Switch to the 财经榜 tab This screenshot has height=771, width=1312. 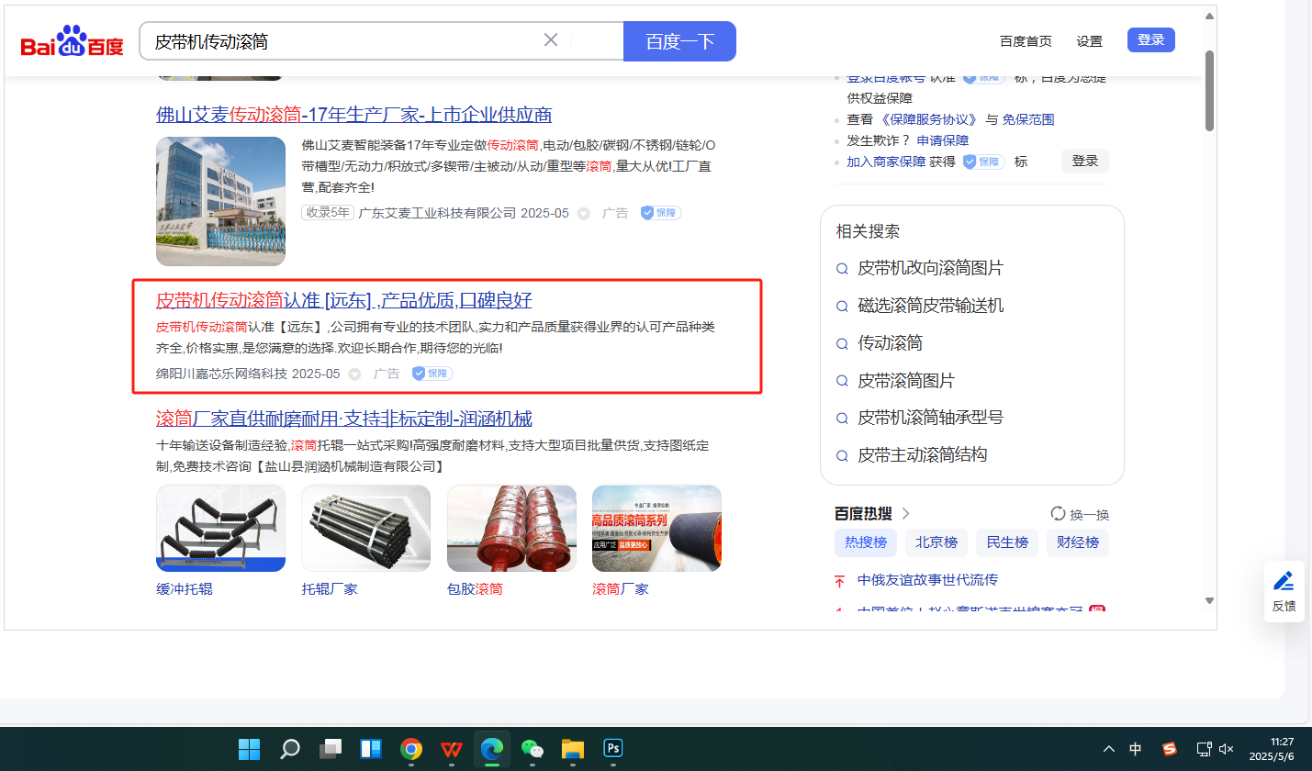(1078, 542)
